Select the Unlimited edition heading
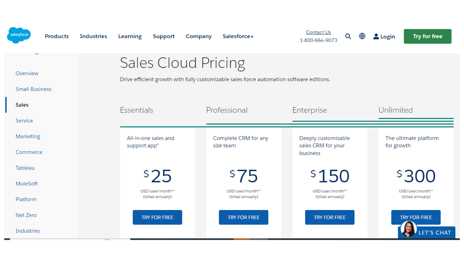Viewport: 464px width, 261px height. click(396, 110)
